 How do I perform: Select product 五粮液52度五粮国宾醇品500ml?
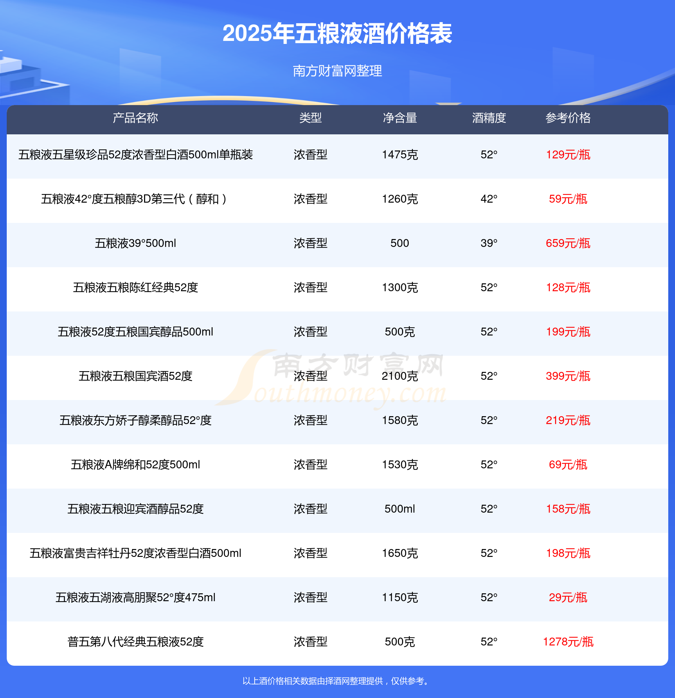tap(135, 332)
